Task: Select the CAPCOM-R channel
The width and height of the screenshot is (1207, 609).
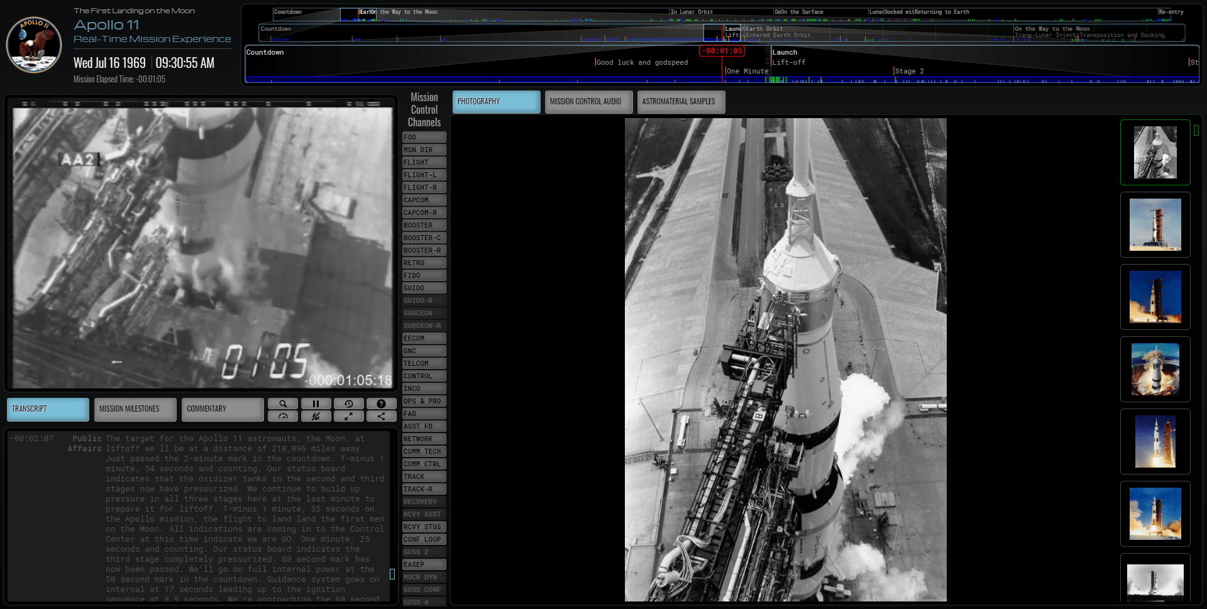Action: click(424, 212)
